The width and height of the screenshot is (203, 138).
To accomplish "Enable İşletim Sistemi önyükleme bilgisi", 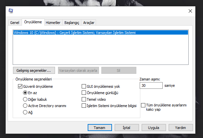I will pyautogui.click(x=84, y=106).
